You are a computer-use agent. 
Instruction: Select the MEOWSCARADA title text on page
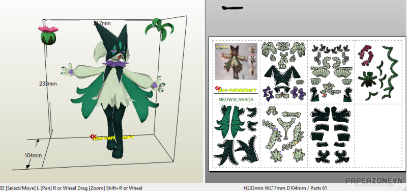[236, 99]
